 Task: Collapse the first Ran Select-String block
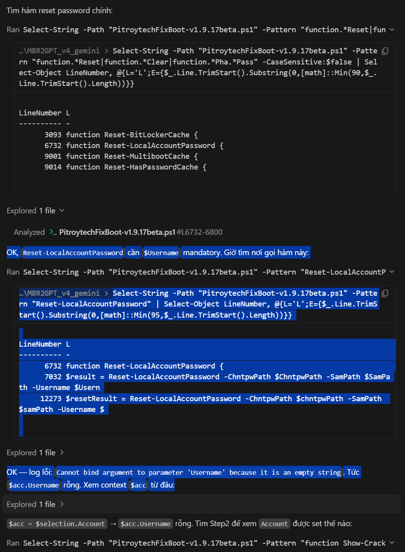(392, 29)
